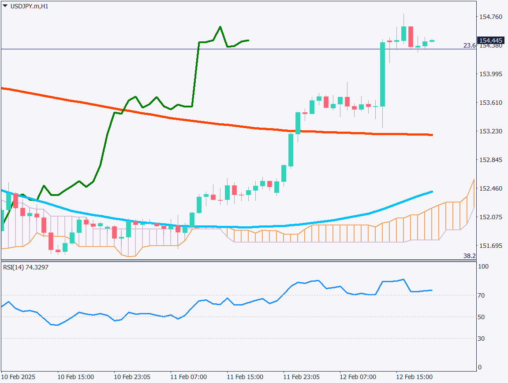This screenshot has width=508, height=383.
Task: Select the 10 Feb 15:00 time label
Action: 76,377
